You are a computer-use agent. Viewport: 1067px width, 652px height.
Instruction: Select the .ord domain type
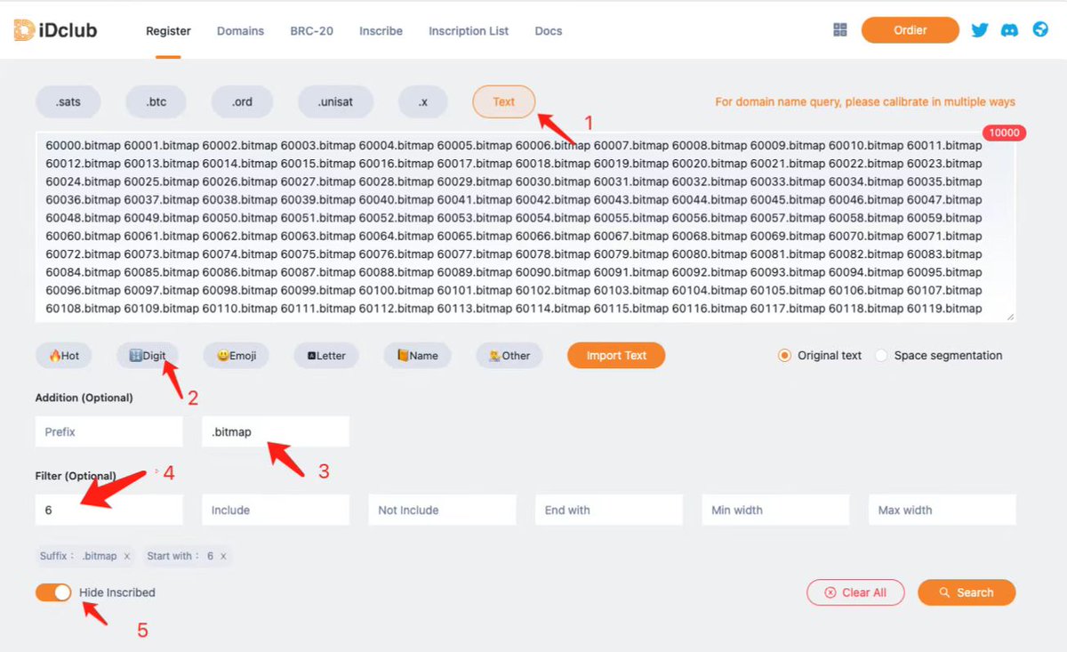(x=242, y=101)
